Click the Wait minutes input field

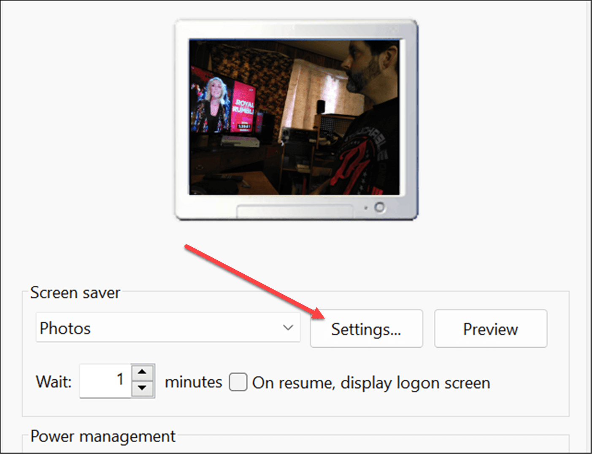105,381
